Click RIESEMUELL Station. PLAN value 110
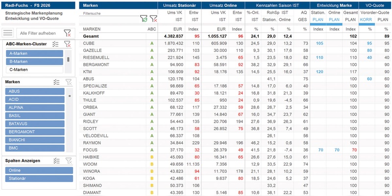The width and height of the screenshot is (392, 196). 319,58
